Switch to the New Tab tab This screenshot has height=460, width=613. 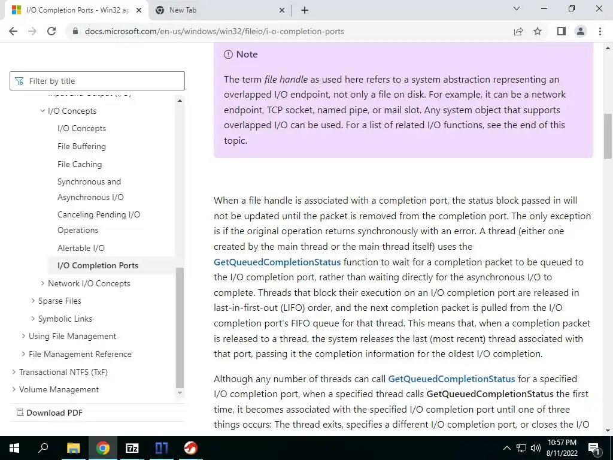220,10
